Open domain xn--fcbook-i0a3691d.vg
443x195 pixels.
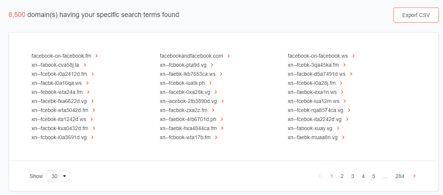point(59,137)
